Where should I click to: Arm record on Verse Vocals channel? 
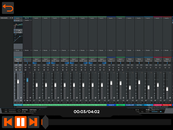(x=16, y=70)
